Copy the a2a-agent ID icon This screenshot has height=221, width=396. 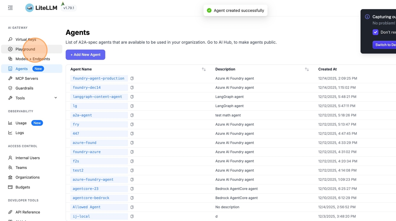(x=132, y=115)
